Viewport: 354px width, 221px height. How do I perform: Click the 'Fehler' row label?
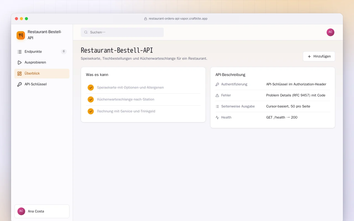pyautogui.click(x=226, y=95)
